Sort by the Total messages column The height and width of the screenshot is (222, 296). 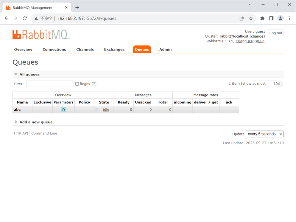(x=163, y=102)
